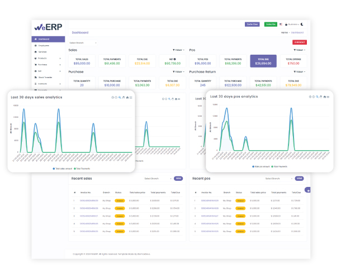
Task: Click View button in Recent sales
Action: [178, 179]
